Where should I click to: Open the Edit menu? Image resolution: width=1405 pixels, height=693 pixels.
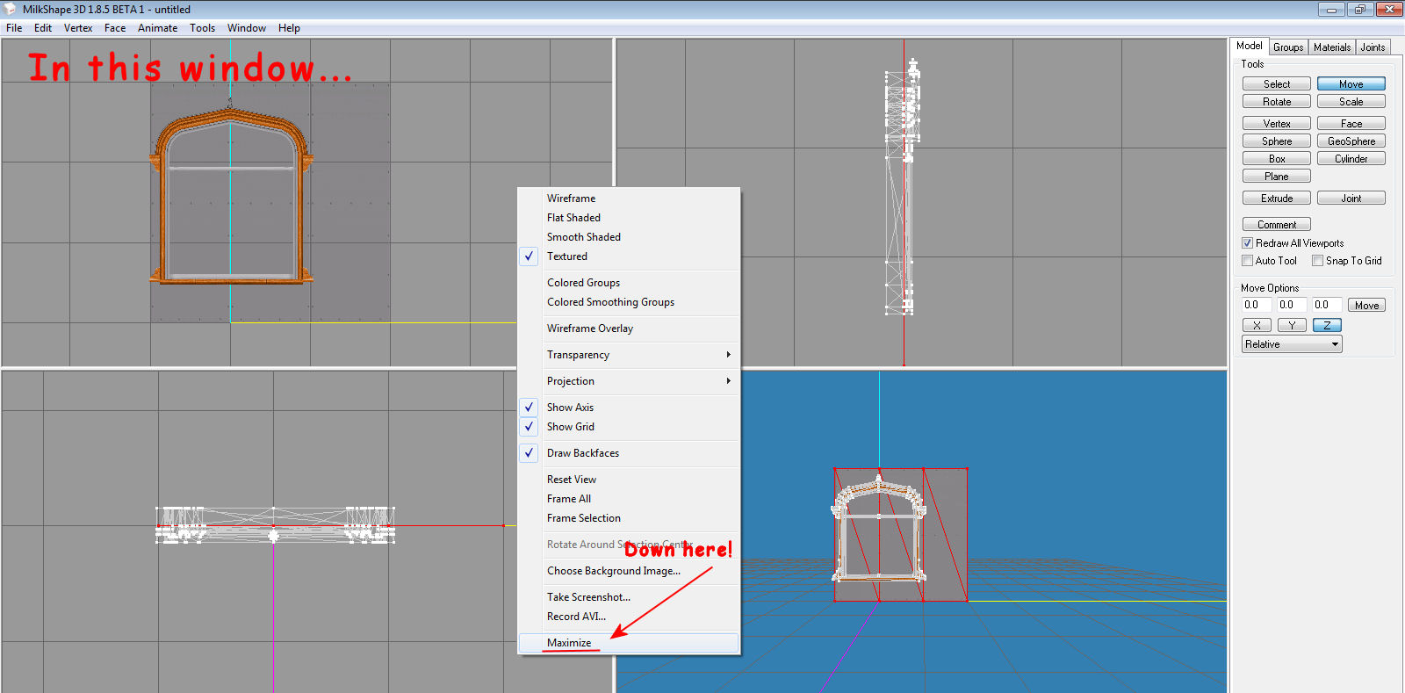(x=43, y=28)
